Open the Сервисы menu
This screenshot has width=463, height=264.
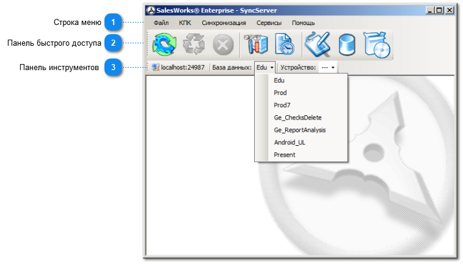(x=269, y=23)
